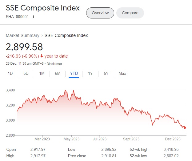Switch to the 5D time range tab
The height and width of the screenshot is (161, 192).
26,73
